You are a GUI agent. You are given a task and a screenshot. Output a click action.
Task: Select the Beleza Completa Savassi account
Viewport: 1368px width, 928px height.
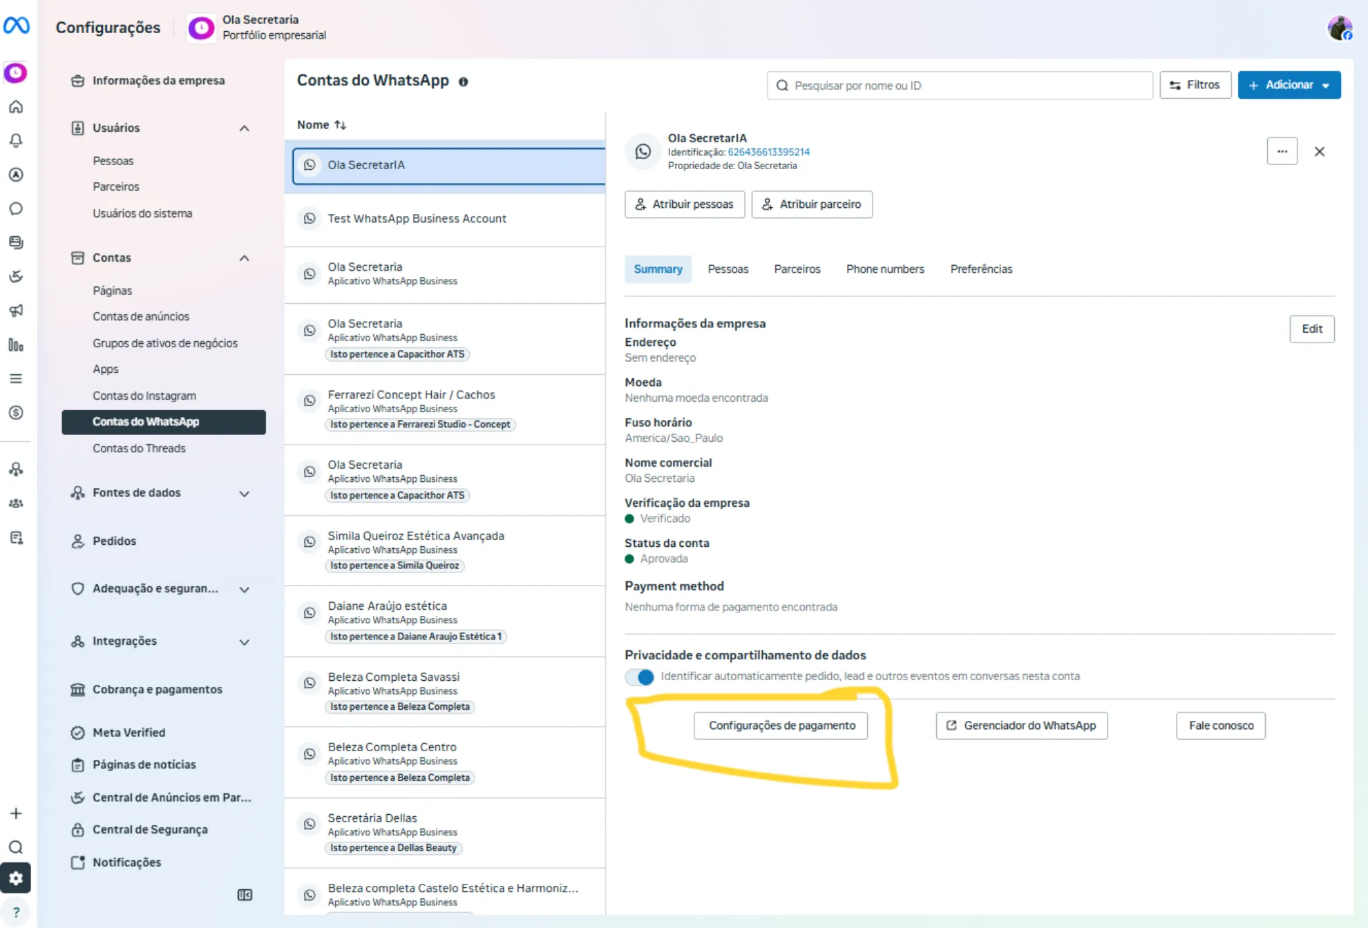[x=445, y=692]
